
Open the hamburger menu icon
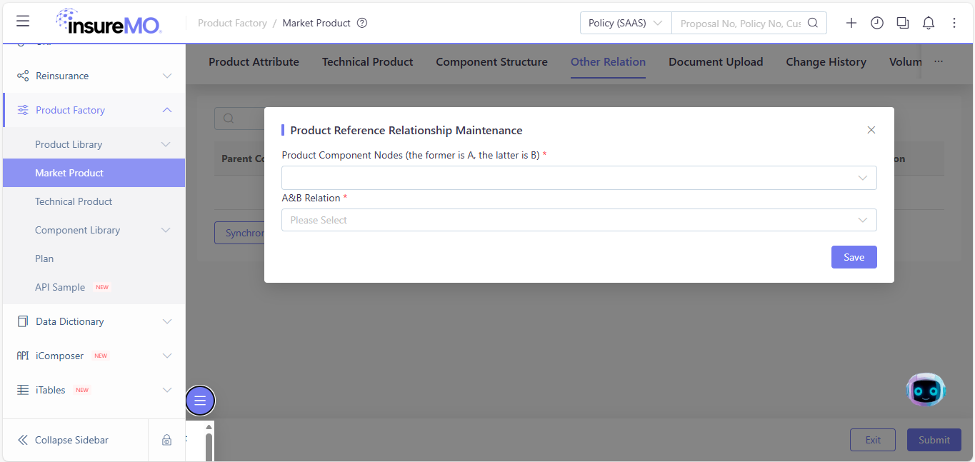23,21
